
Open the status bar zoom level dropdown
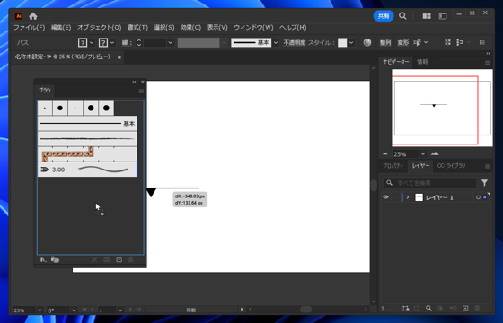click(x=40, y=310)
